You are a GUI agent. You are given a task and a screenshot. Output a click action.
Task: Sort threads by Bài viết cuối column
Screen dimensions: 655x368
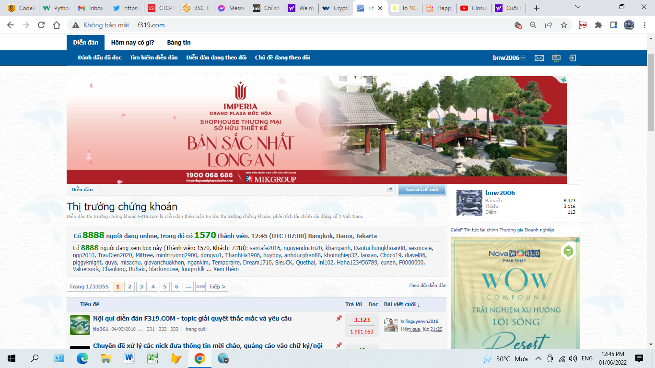(x=401, y=304)
